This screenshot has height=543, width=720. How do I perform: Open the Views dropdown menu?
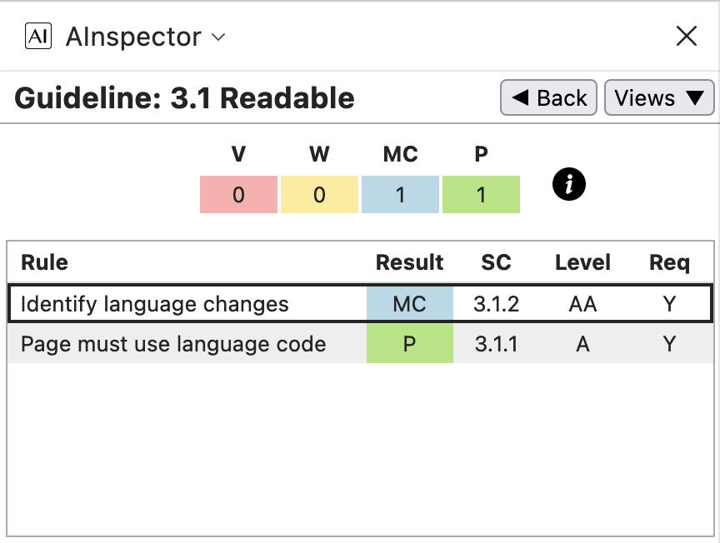pyautogui.click(x=658, y=98)
